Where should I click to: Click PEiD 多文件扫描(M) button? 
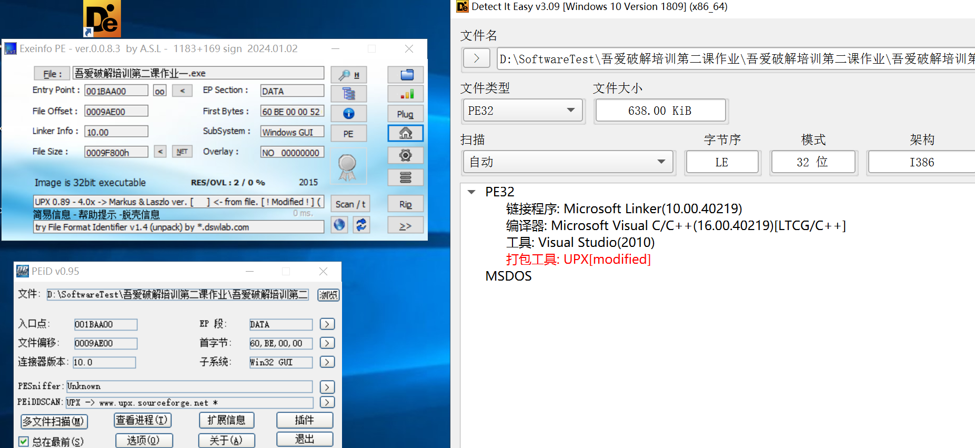pos(54,422)
